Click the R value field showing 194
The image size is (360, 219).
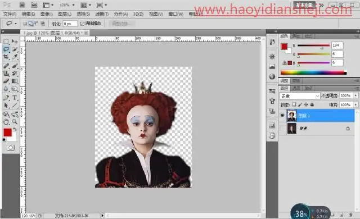click(337, 45)
